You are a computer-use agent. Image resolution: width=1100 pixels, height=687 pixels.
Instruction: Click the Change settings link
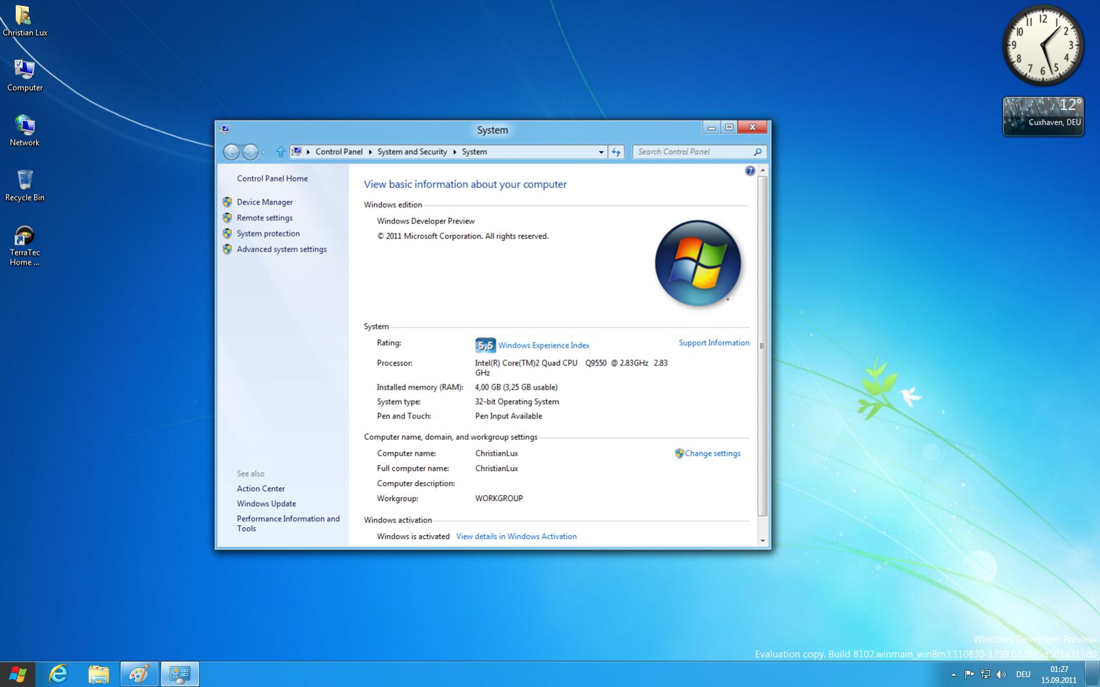712,453
